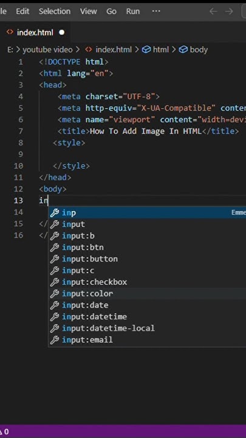This screenshot has width=246, height=438.
Task: Open the overflow menu with three dots
Action: pos(156,11)
